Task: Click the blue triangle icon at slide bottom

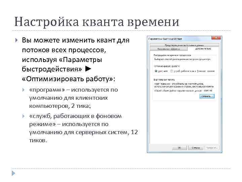Action: click(13, 173)
